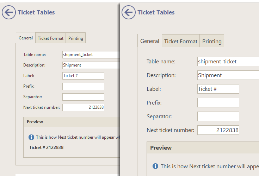The height and width of the screenshot is (176, 259).
Task: Click the Table name field in the right panel
Action: pos(228,61)
